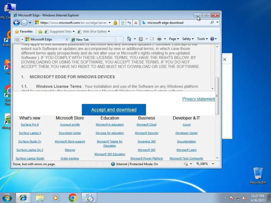The width and height of the screenshot is (271, 203).
Task: Open Suggested Sites dropdown
Action: [x=60, y=31]
